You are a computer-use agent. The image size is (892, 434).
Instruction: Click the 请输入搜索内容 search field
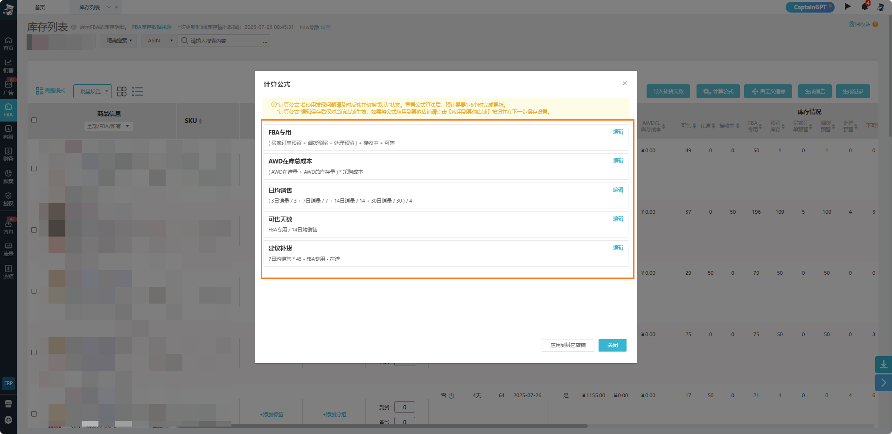tap(224, 41)
